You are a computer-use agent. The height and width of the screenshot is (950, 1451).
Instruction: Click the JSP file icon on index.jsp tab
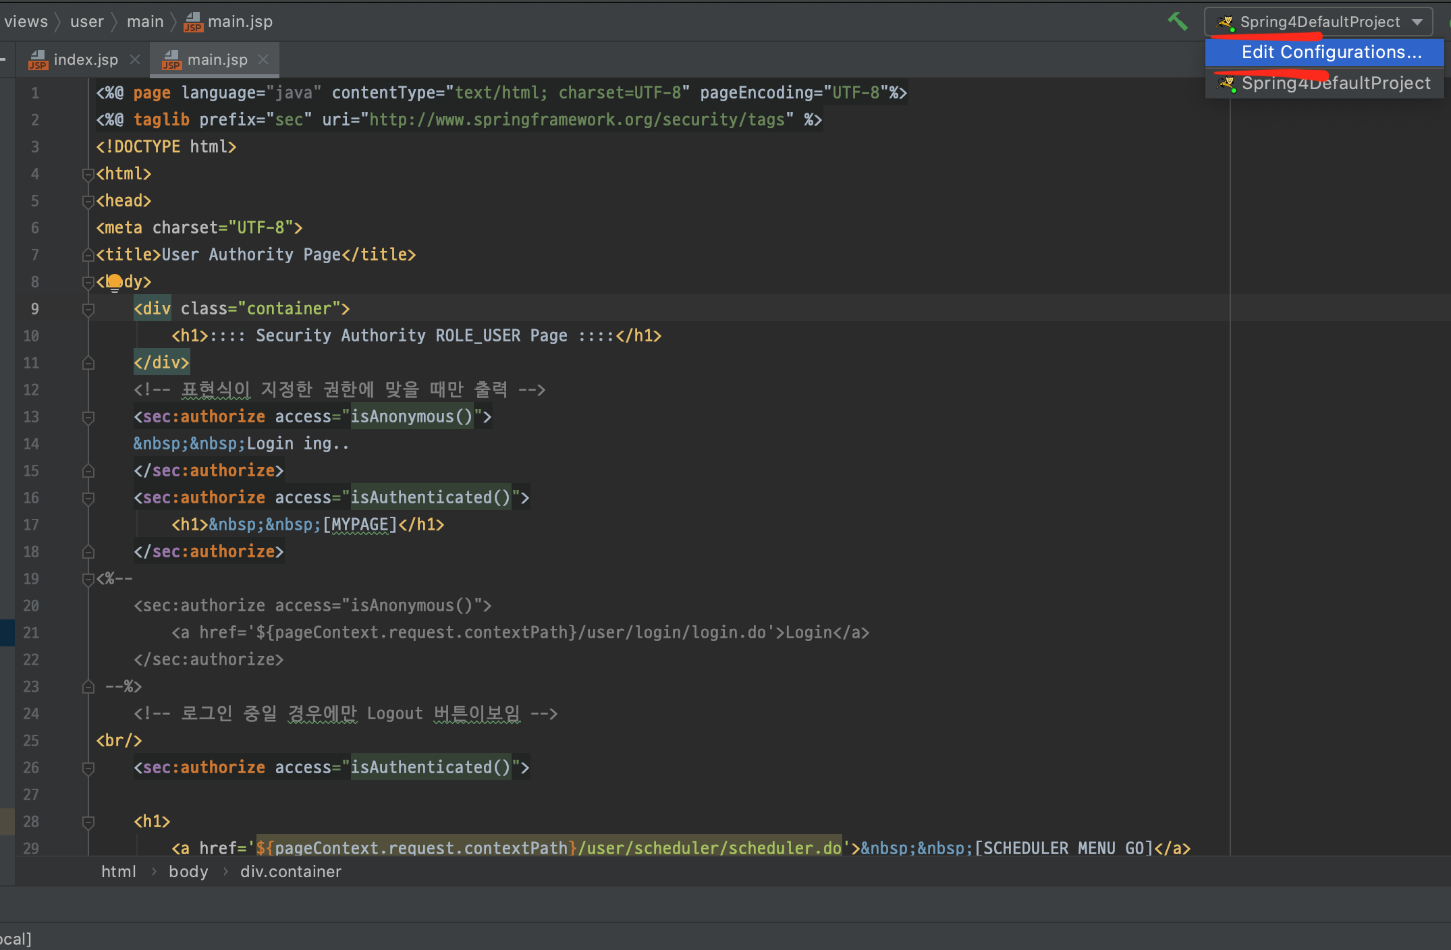(x=38, y=60)
